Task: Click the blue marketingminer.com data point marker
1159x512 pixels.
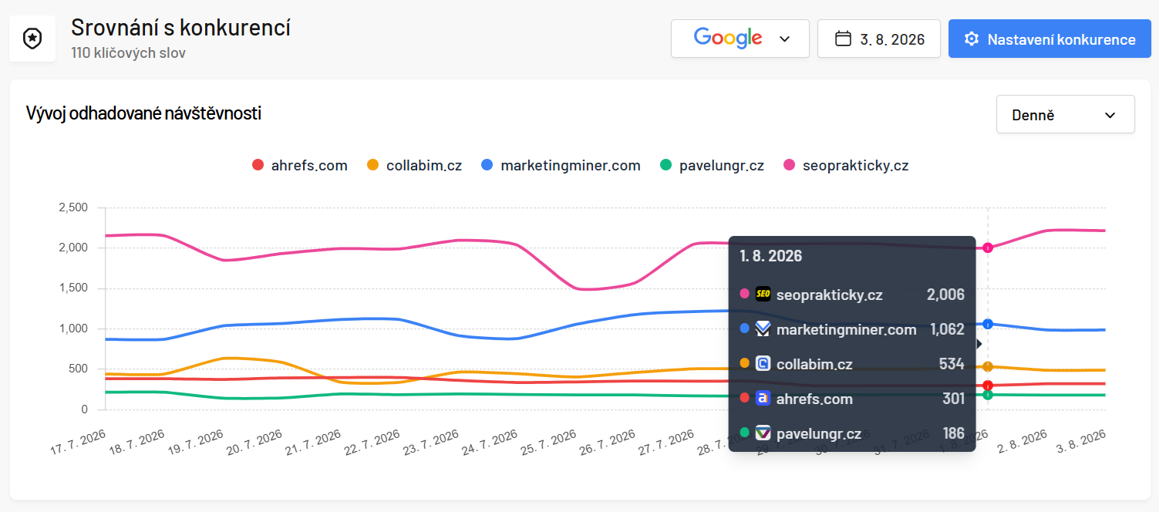Action: (988, 324)
